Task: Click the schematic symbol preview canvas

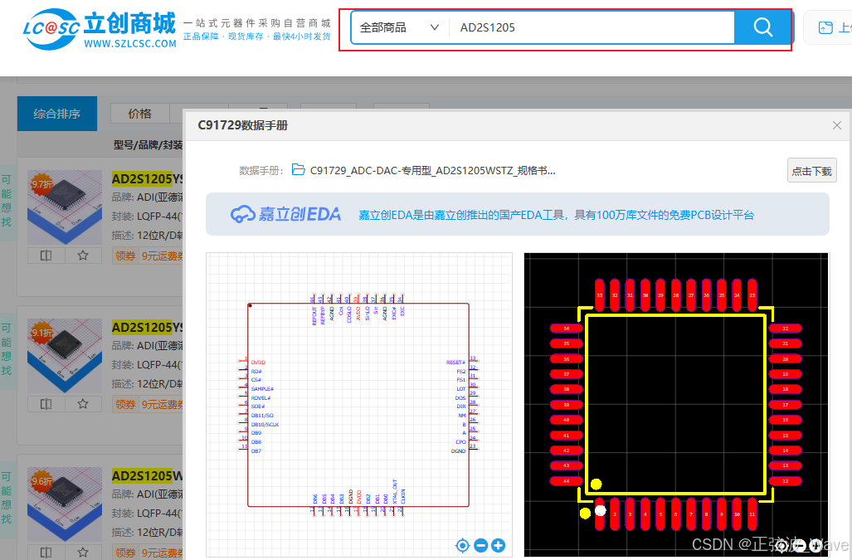Action: pos(358,405)
